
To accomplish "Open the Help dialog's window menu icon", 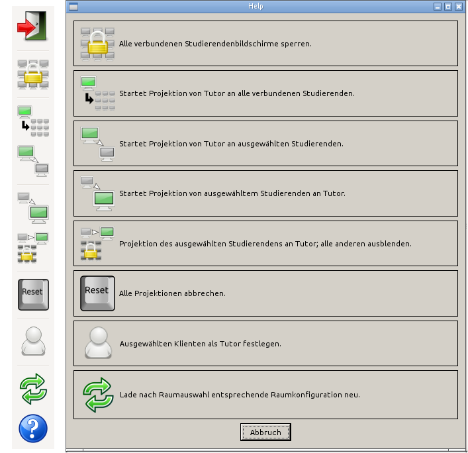I will click(x=73, y=6).
